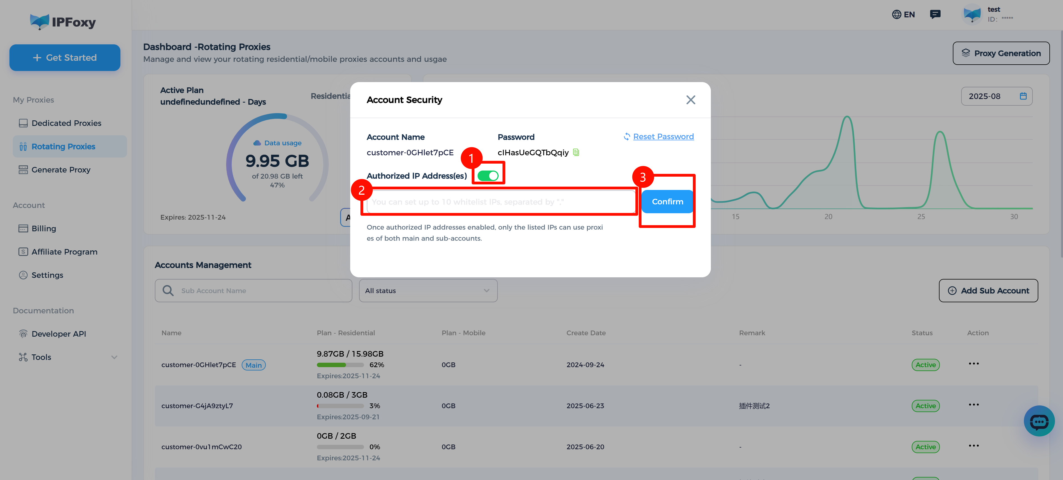Click the account name customer-0GHlet7pCE in dialog
Screen dimensions: 1063x480
coord(410,153)
